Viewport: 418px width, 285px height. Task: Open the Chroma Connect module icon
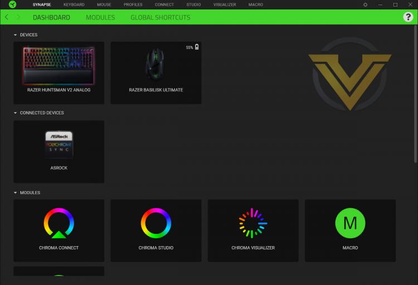[59, 223]
